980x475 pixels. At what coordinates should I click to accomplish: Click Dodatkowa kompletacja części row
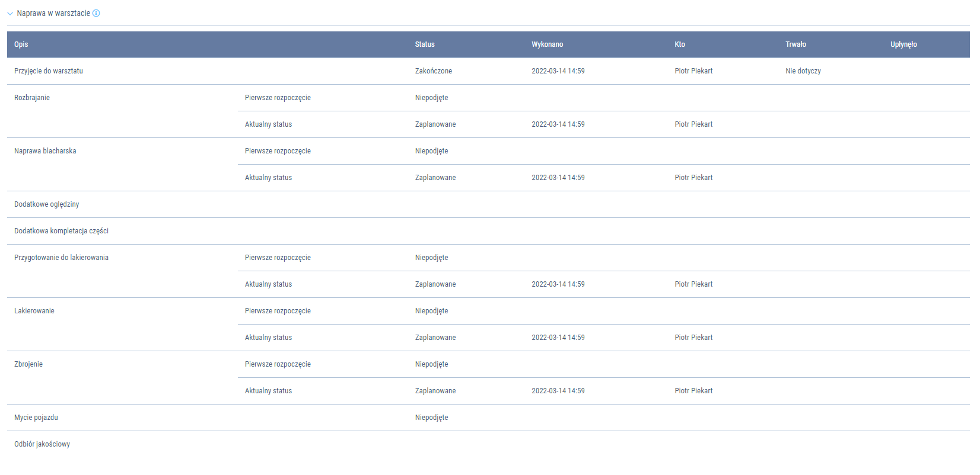(61, 231)
